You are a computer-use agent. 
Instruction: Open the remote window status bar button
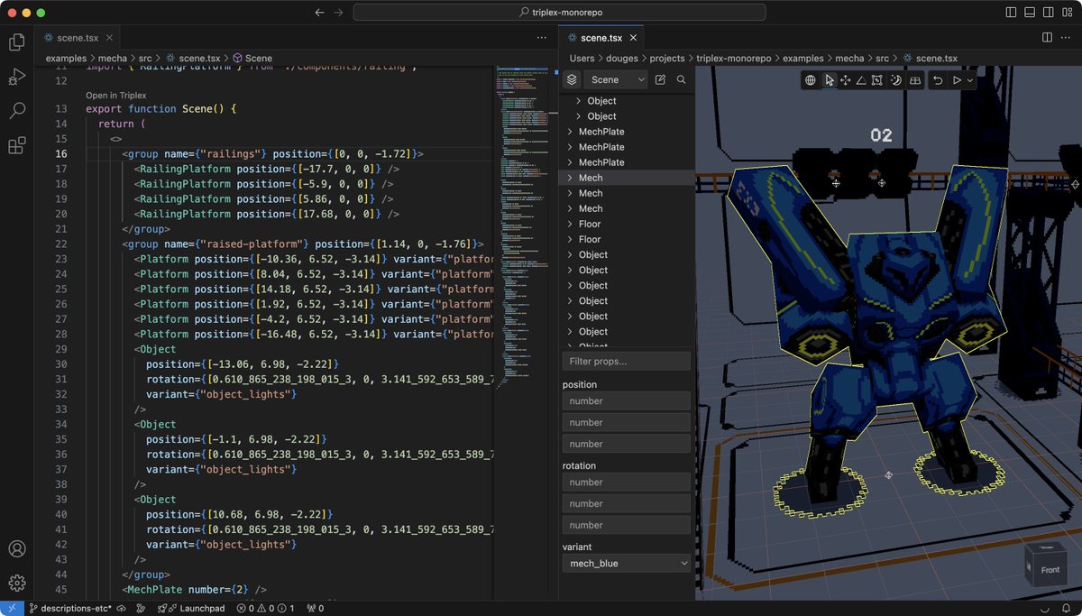click(12, 608)
